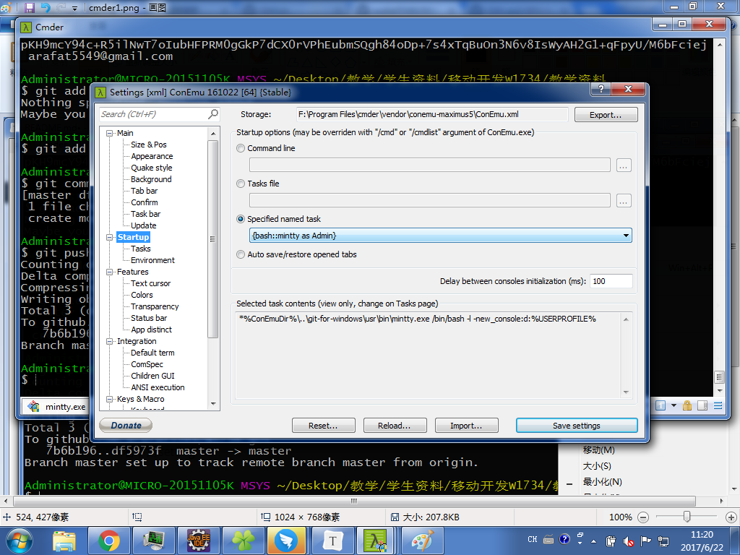Open the Transparency settings page
This screenshot has width=740, height=555.
155,306
